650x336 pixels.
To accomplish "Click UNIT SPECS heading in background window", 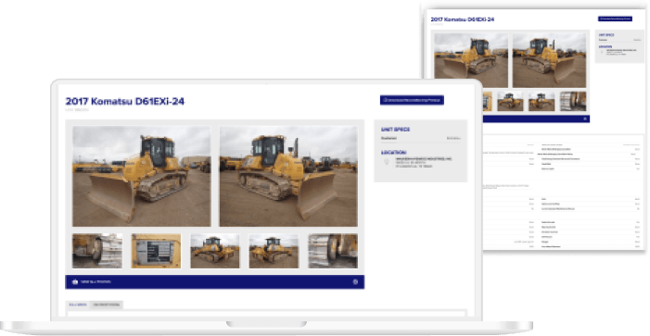I will click(x=606, y=35).
